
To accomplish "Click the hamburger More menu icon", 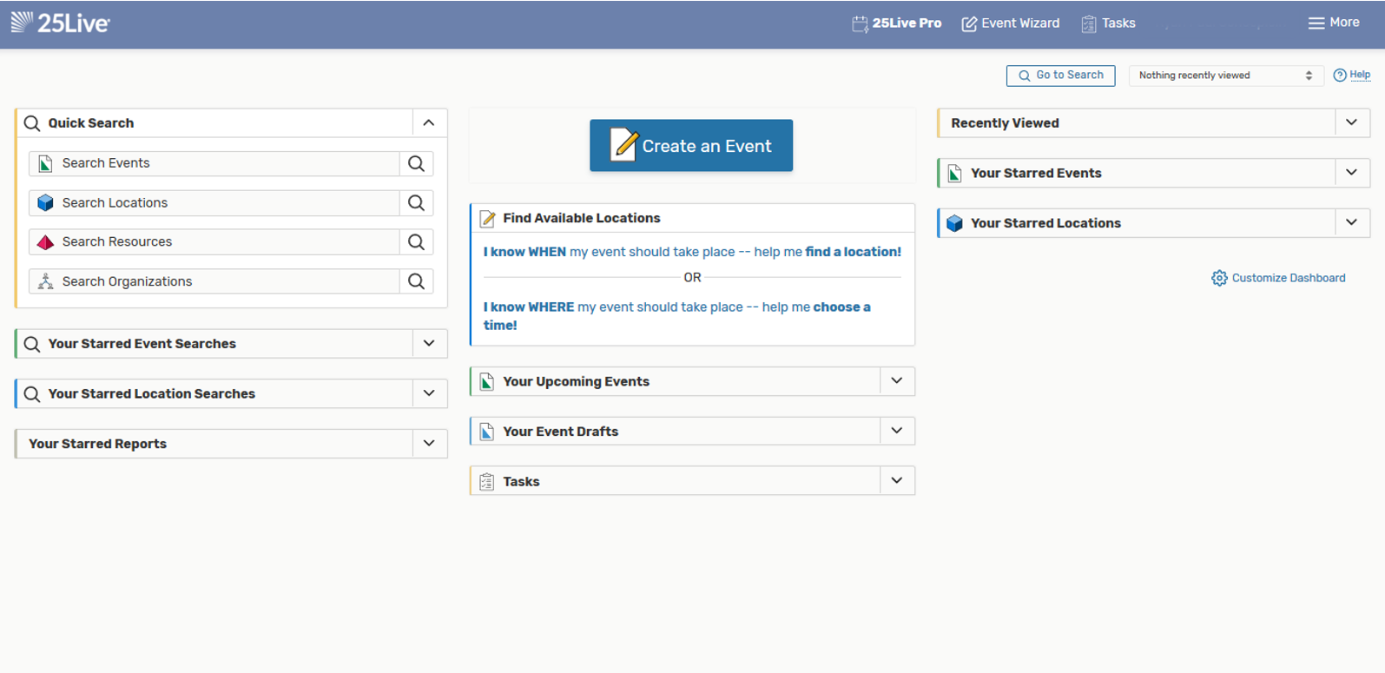I will coord(1316,23).
